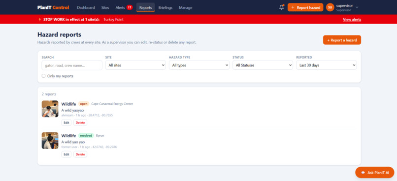Open the Briefings tab
Screen dimensions: 397x181
pyautogui.click(x=165, y=7)
